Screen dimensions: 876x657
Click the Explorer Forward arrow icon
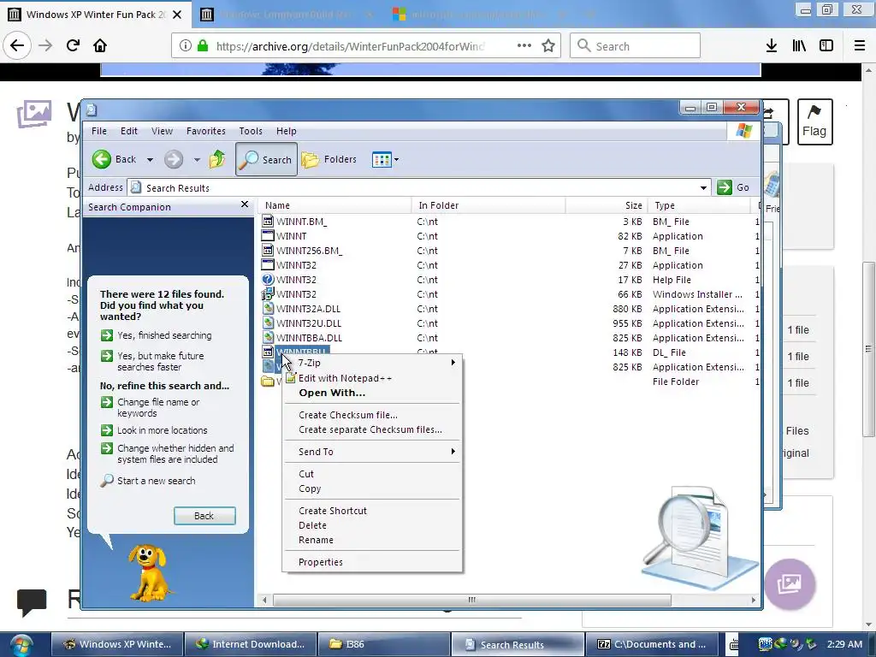[x=173, y=159]
